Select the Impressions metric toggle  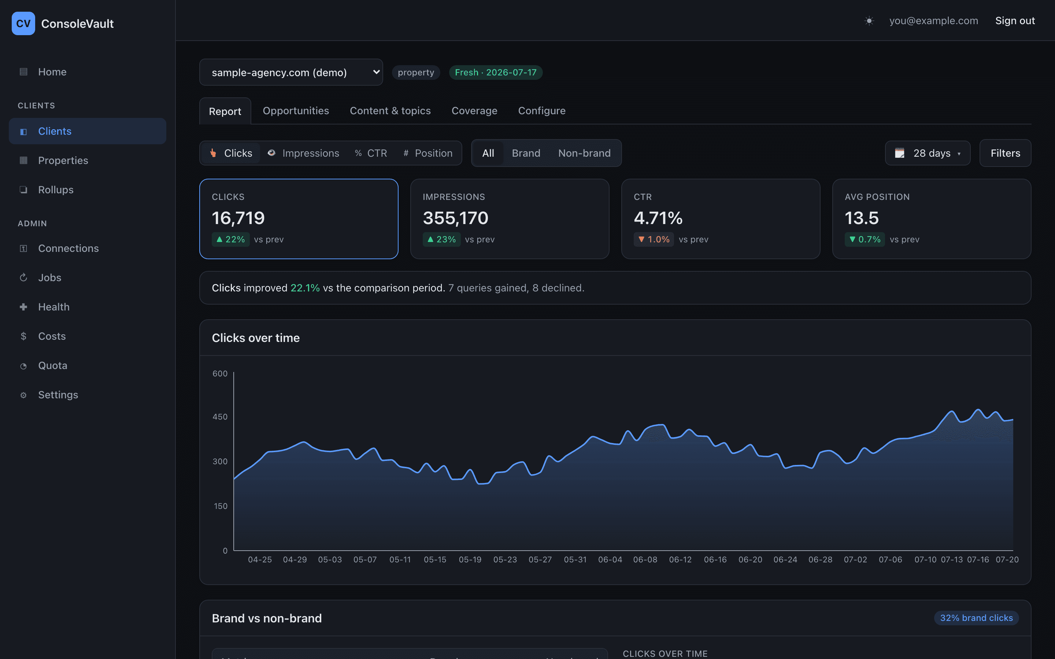pyautogui.click(x=303, y=153)
